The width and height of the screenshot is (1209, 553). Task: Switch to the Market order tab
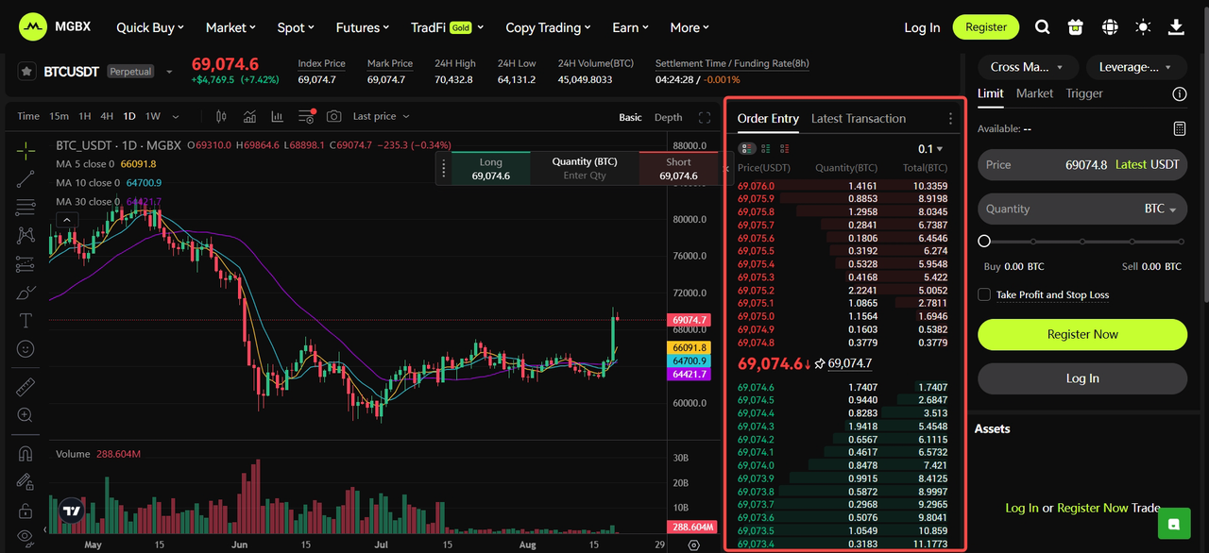[1034, 93]
